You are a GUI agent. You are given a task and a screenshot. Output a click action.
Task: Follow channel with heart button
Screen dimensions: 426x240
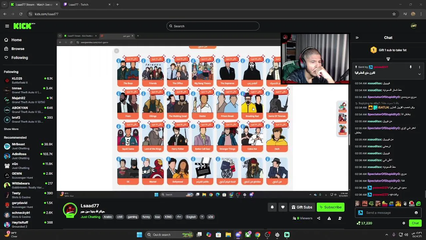(x=283, y=207)
